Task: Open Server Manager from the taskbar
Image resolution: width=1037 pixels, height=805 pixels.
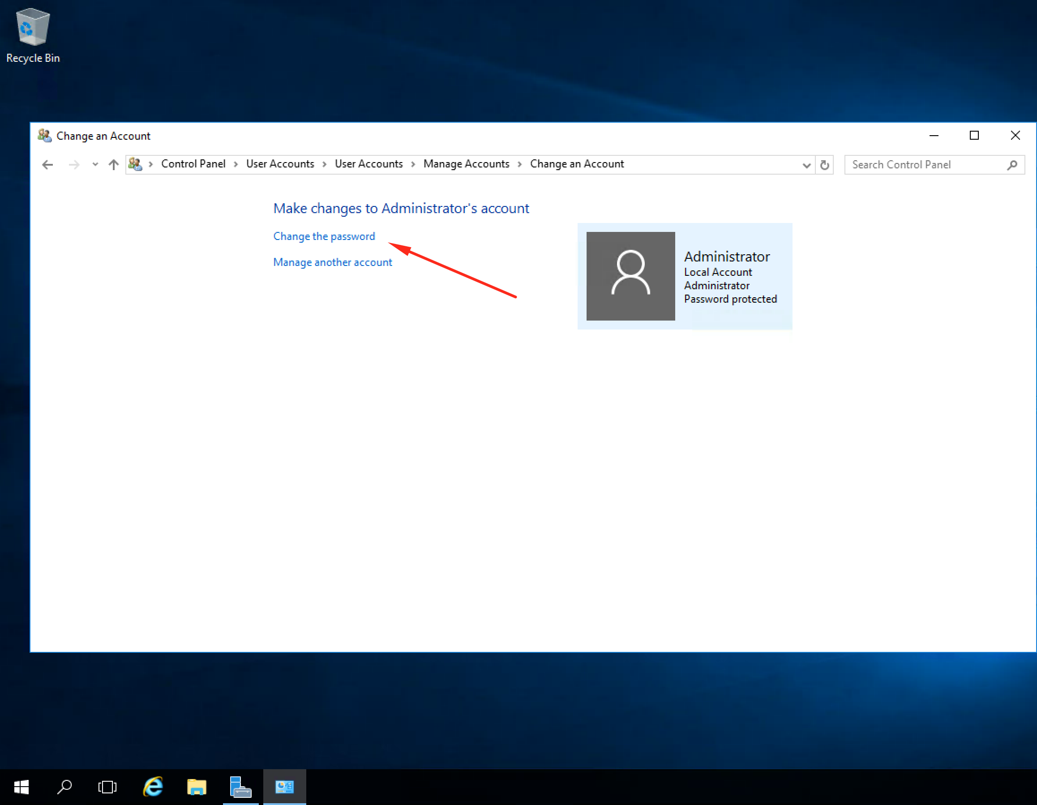Action: point(241,787)
